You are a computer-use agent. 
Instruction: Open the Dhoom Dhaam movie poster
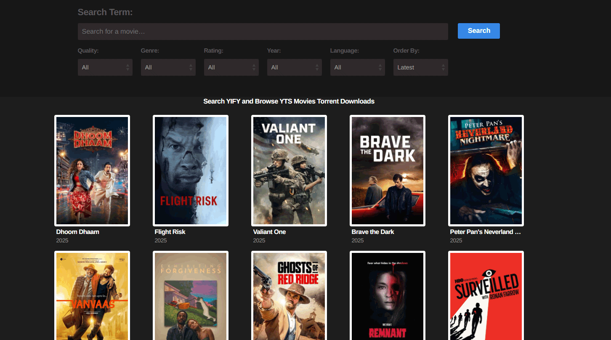pyautogui.click(x=92, y=170)
